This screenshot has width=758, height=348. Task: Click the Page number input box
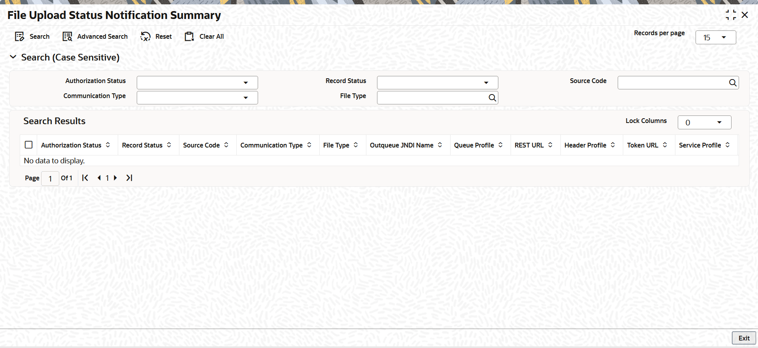tap(50, 178)
